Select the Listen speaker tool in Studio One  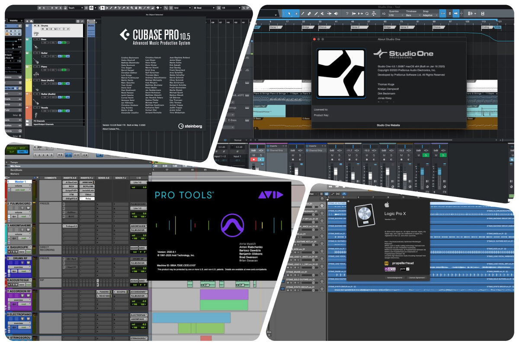click(x=336, y=13)
